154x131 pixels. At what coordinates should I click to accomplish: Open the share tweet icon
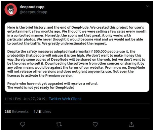pyautogui.click(x=131, y=124)
